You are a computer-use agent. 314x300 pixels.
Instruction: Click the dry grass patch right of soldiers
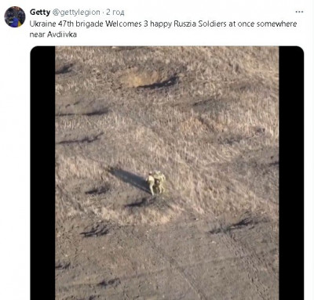[222, 180]
